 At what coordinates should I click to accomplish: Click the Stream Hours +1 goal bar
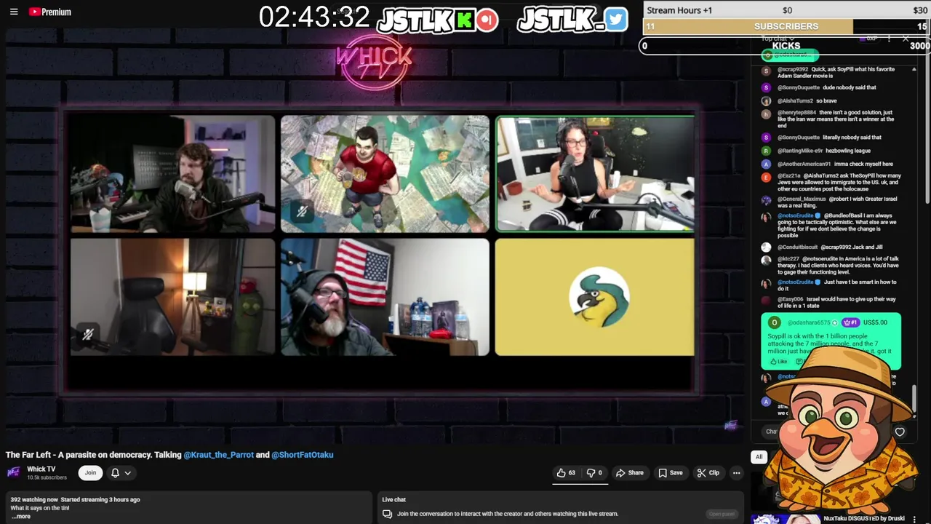point(786,10)
